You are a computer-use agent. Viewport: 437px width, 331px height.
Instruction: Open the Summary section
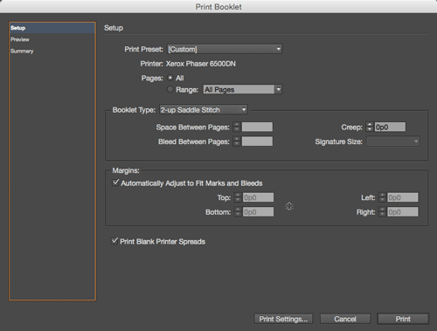(x=22, y=52)
